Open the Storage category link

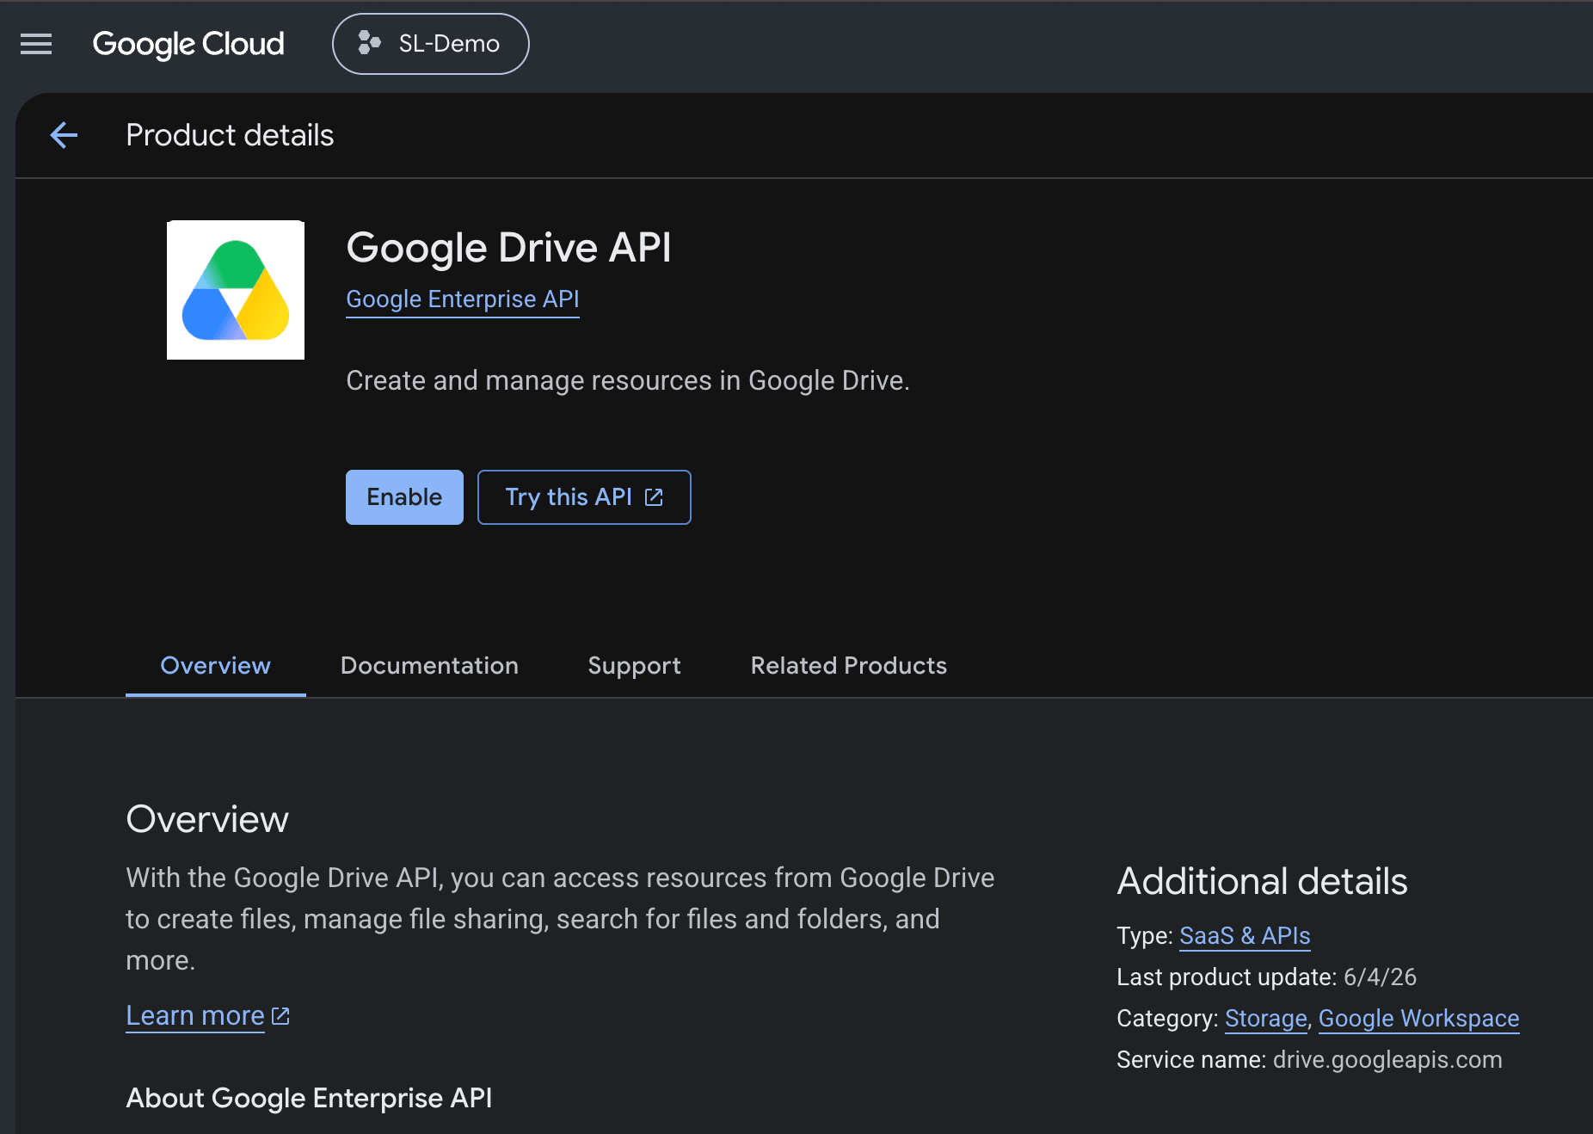[x=1266, y=1019]
